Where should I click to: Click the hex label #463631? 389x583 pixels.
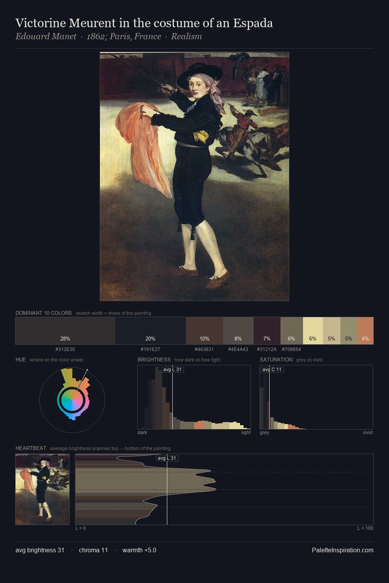pos(204,349)
